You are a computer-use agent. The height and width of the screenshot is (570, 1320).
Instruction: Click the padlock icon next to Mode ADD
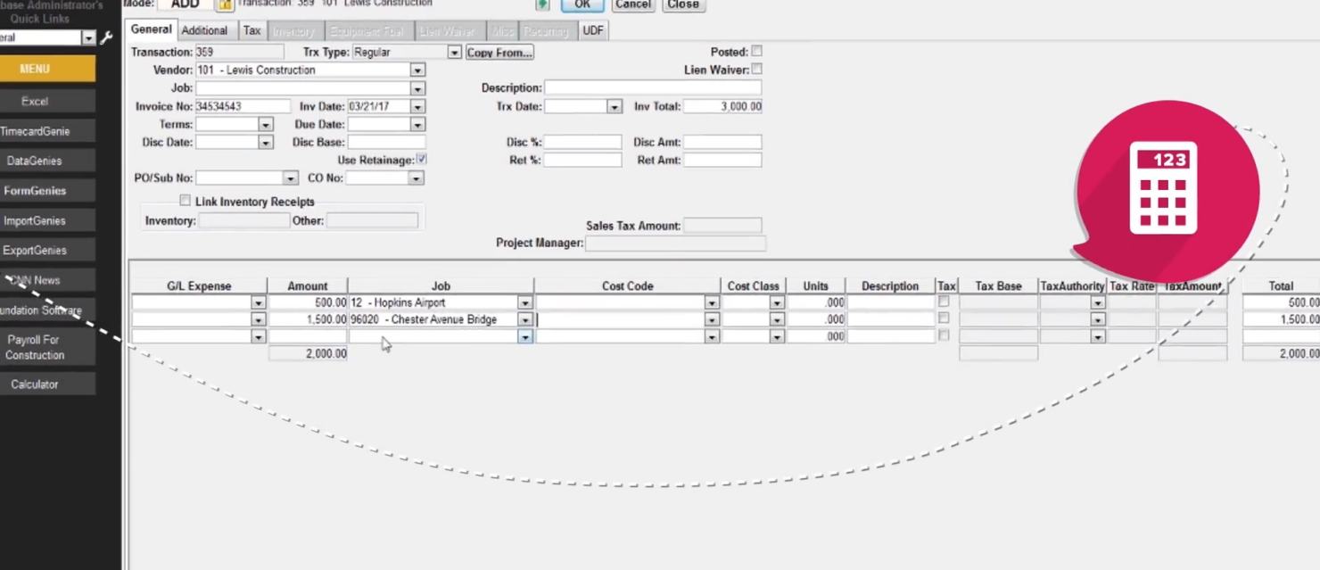pyautogui.click(x=224, y=4)
